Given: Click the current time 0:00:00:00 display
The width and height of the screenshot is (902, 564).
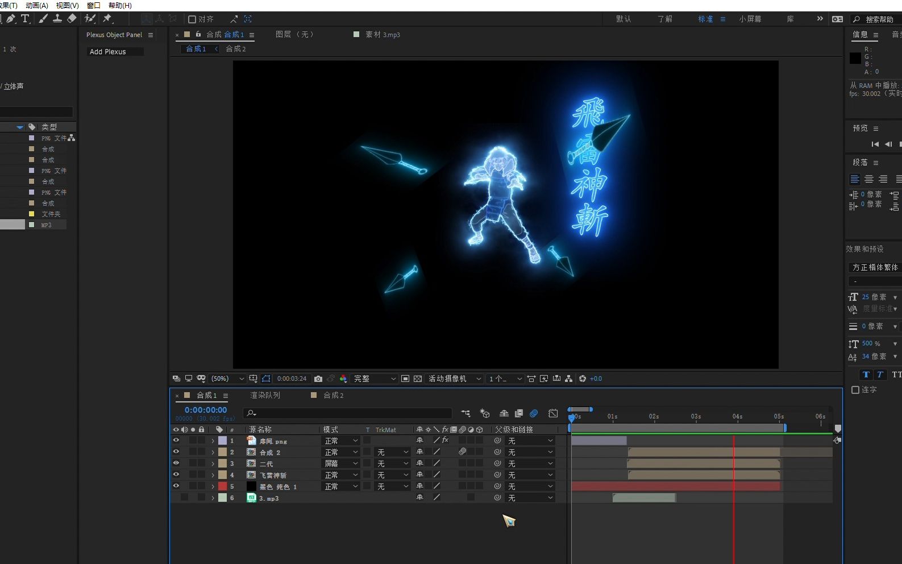Looking at the screenshot, I should 206,410.
